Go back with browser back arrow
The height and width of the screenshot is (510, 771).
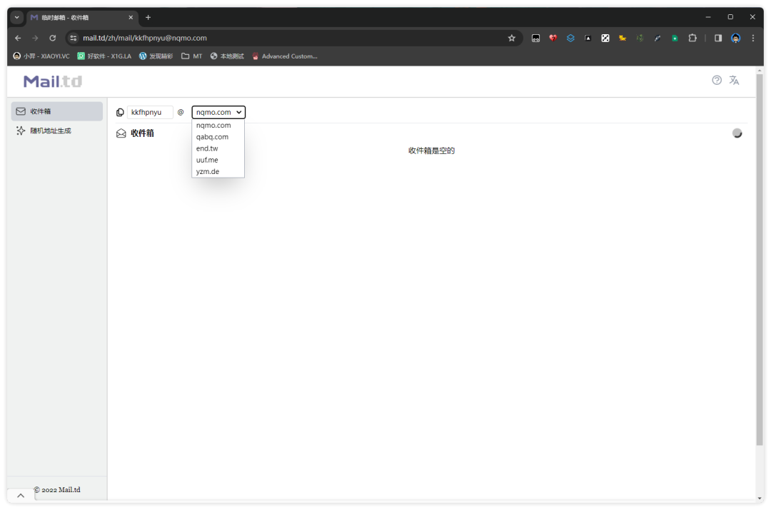18,38
